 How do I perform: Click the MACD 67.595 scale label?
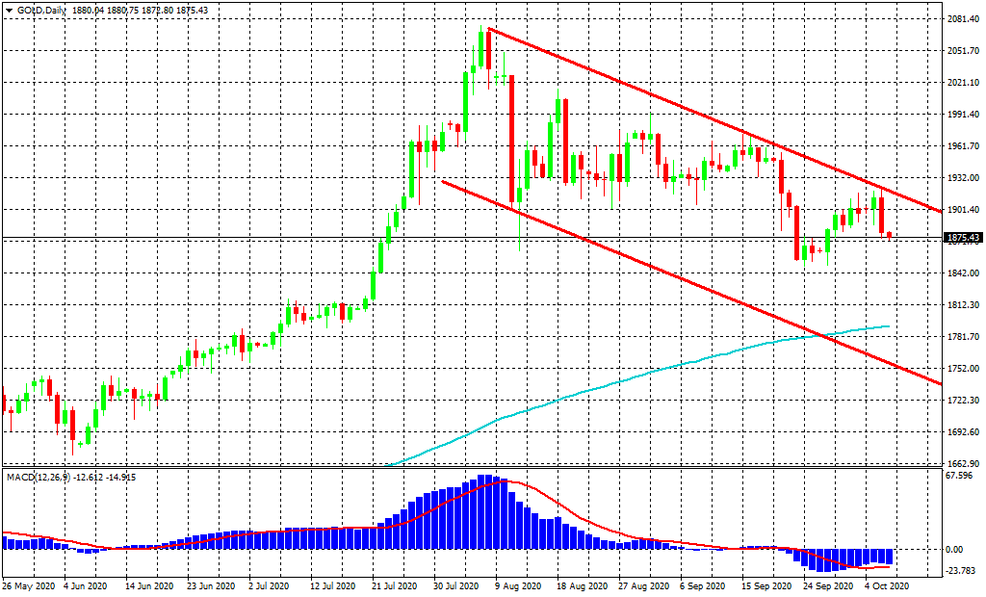pos(963,475)
